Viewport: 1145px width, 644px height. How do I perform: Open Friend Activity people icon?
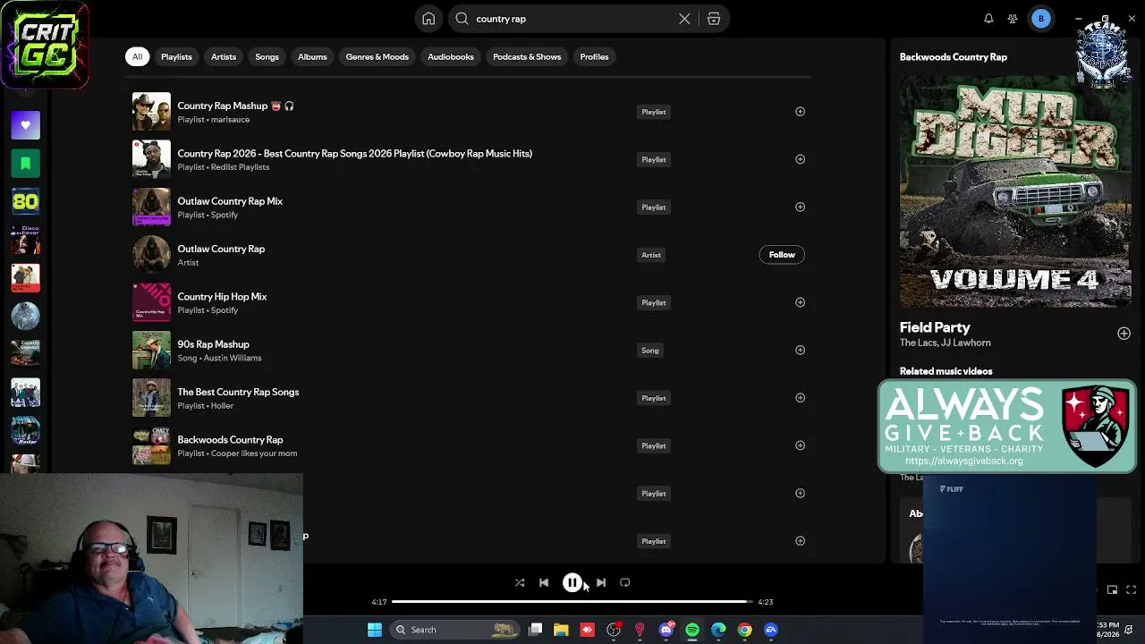(1013, 19)
